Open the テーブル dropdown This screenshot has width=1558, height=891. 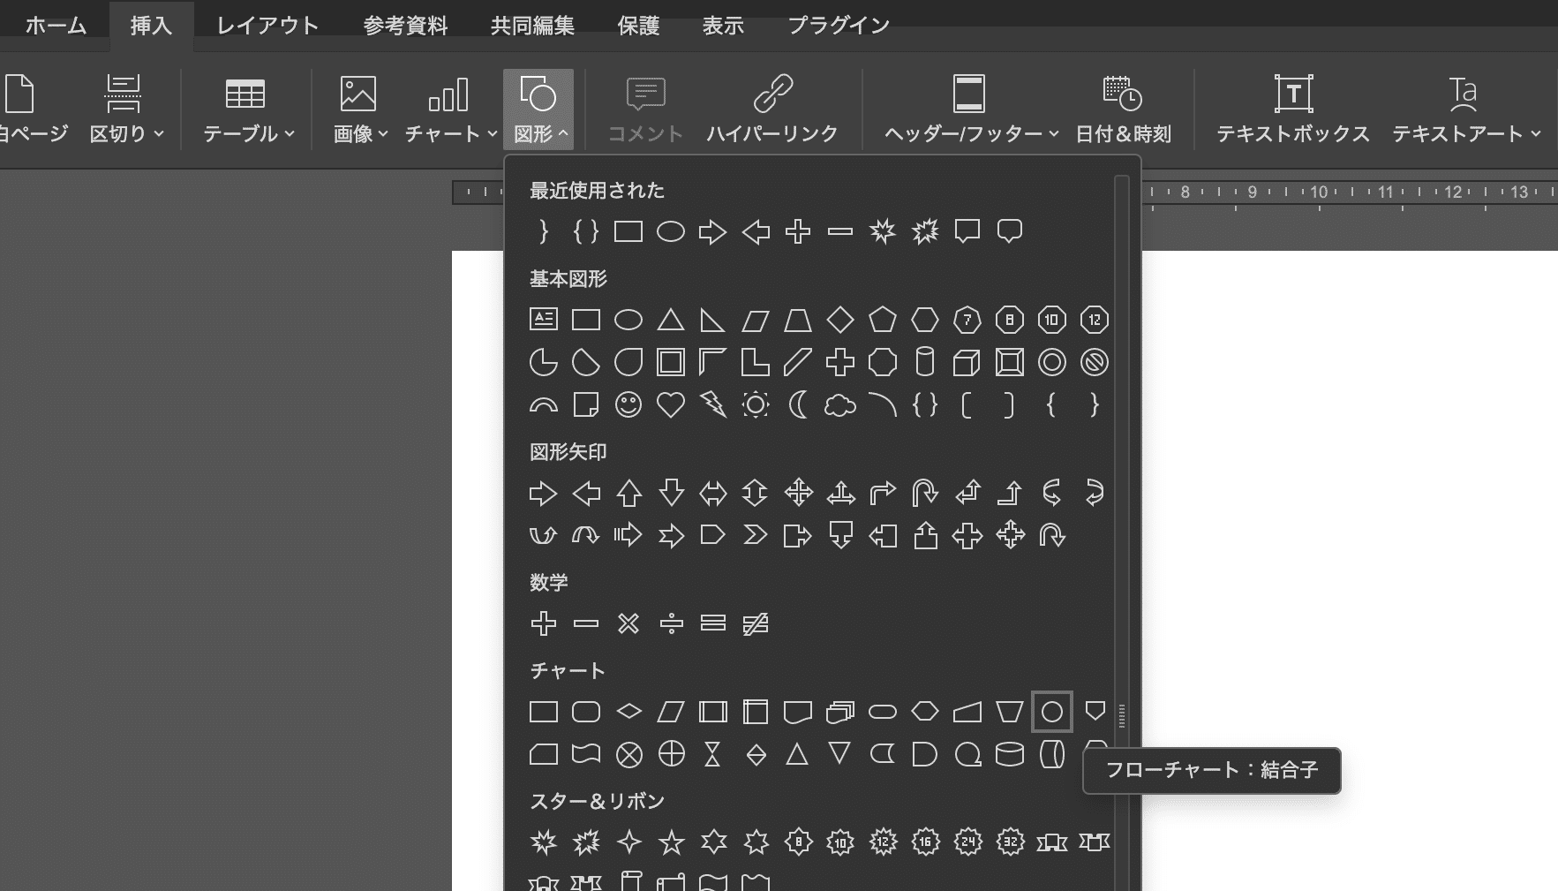click(x=248, y=109)
